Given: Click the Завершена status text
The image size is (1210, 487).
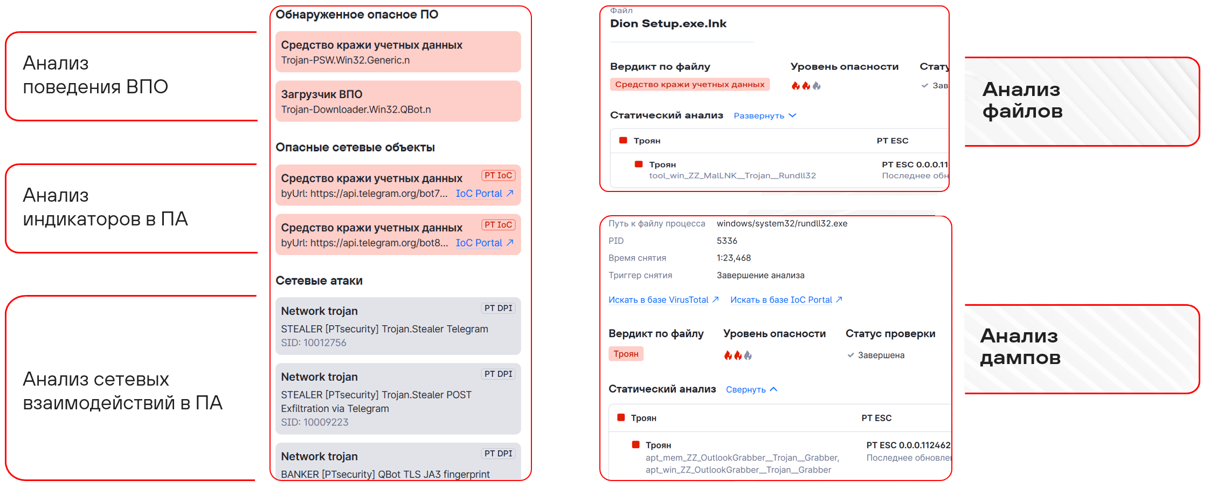Looking at the screenshot, I should pos(881,355).
